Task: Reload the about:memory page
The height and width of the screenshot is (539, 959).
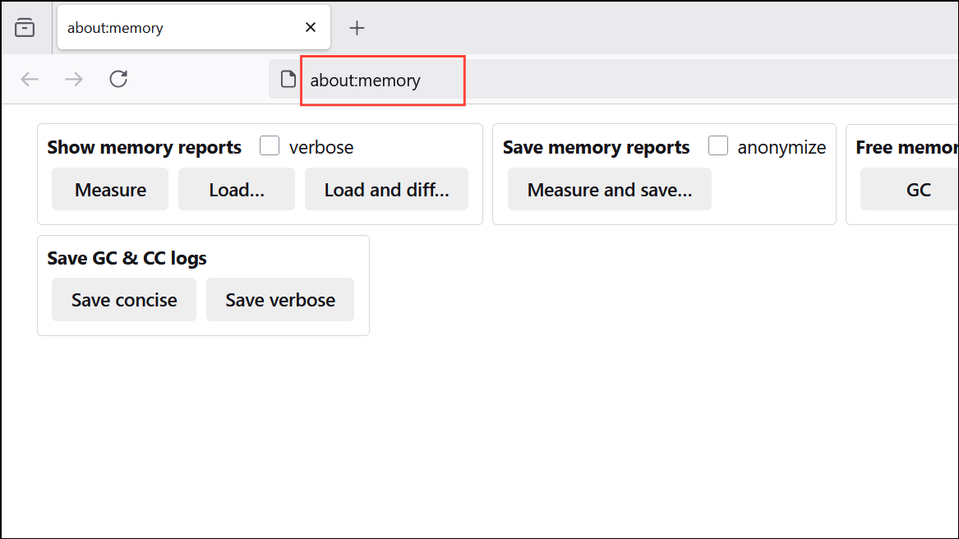Action: pyautogui.click(x=118, y=79)
